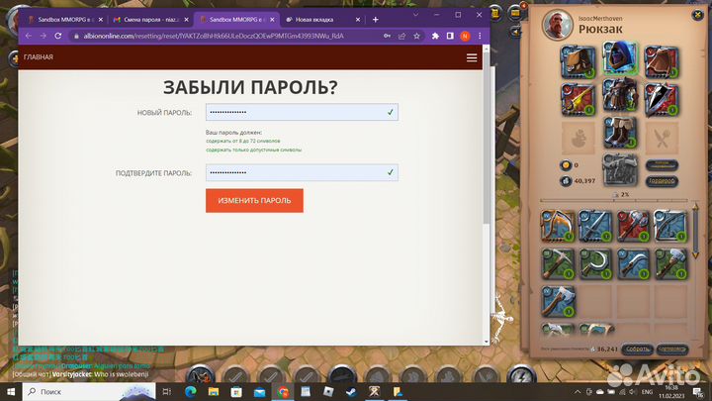Open the Chrome profile avatar N
This screenshot has height=401, width=712.
465,36
